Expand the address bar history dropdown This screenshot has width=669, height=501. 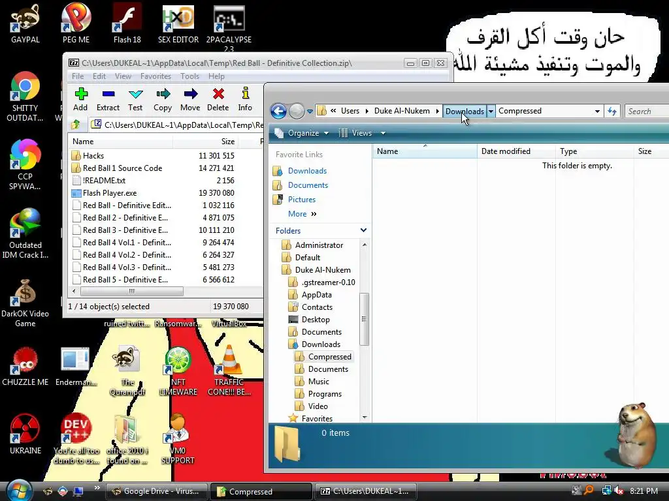tap(597, 111)
